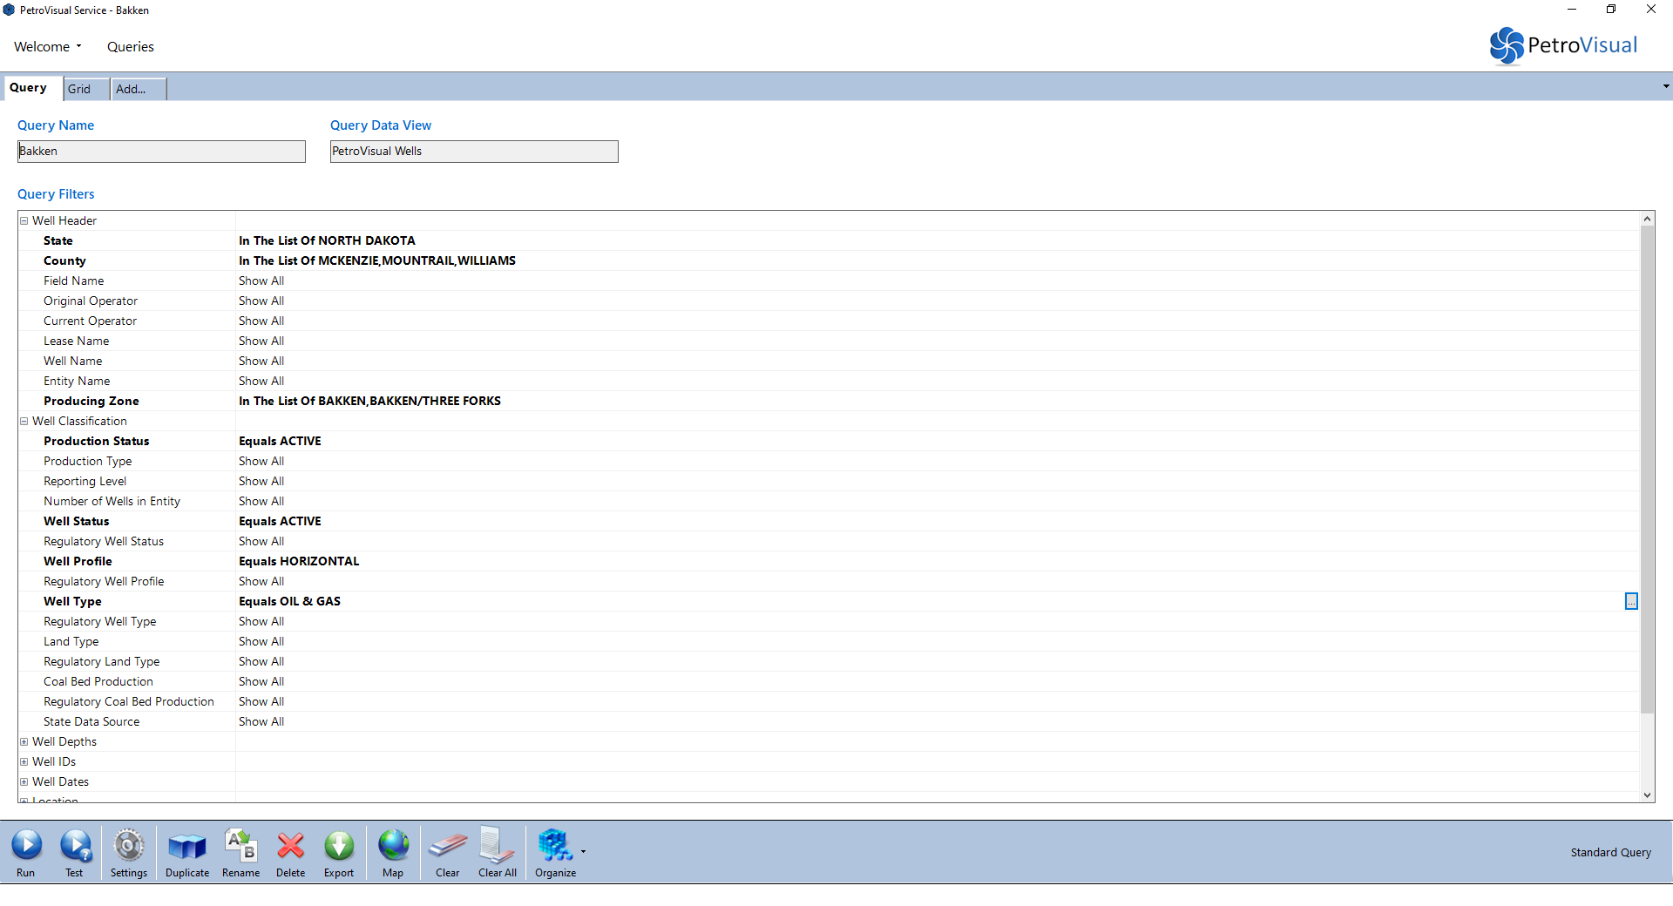Clear the selected filter with eraser
This screenshot has height=906, width=1673.
tap(447, 852)
